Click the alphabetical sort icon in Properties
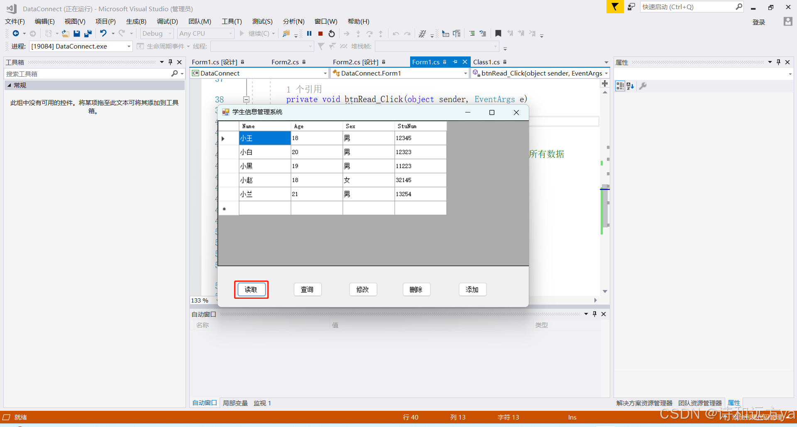The width and height of the screenshot is (797, 427). point(630,86)
